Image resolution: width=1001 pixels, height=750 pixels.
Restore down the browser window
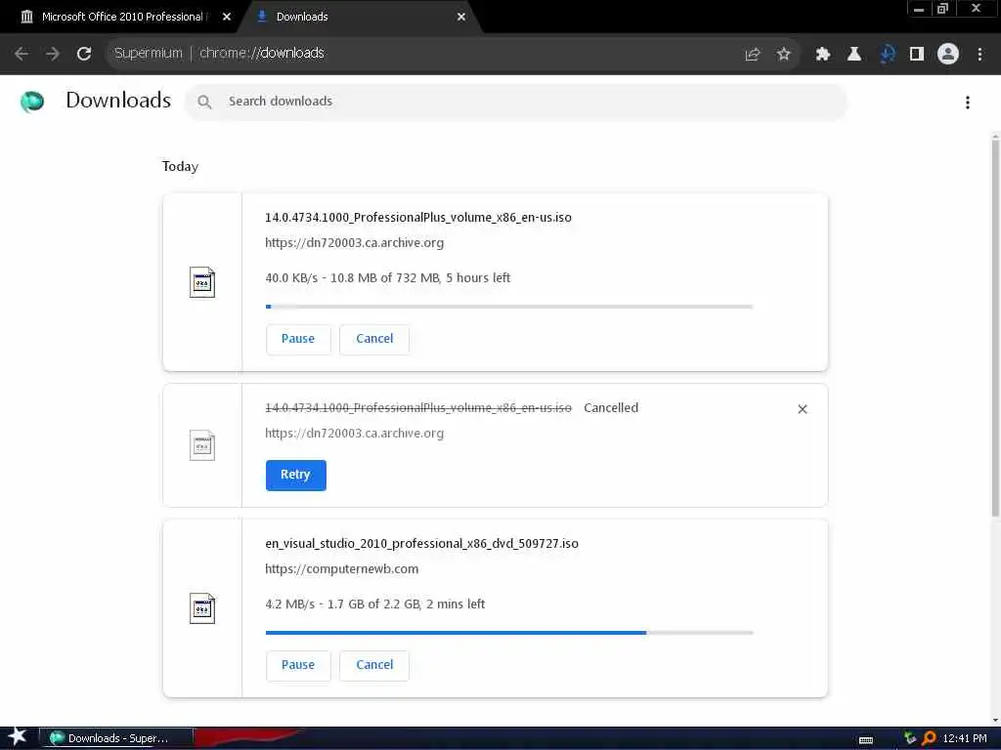point(942,9)
